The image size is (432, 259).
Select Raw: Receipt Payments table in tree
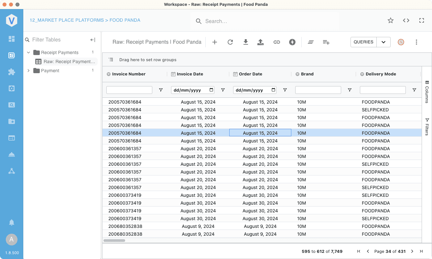point(66,62)
